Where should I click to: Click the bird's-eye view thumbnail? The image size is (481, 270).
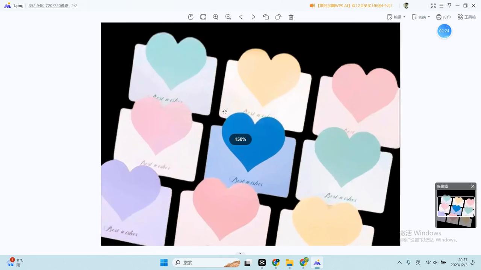pyautogui.click(x=455, y=208)
